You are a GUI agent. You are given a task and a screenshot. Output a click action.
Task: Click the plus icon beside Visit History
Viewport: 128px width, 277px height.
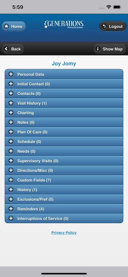pyautogui.click(x=11, y=103)
